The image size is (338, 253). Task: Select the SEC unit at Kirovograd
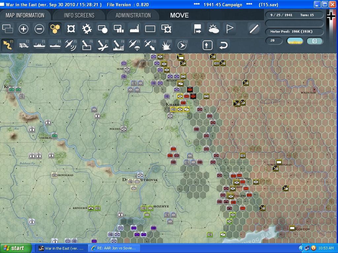point(54,175)
